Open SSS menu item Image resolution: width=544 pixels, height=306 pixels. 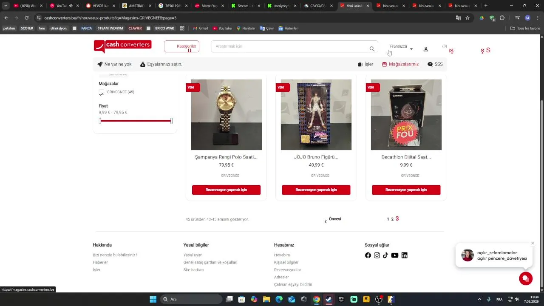[x=435, y=64]
